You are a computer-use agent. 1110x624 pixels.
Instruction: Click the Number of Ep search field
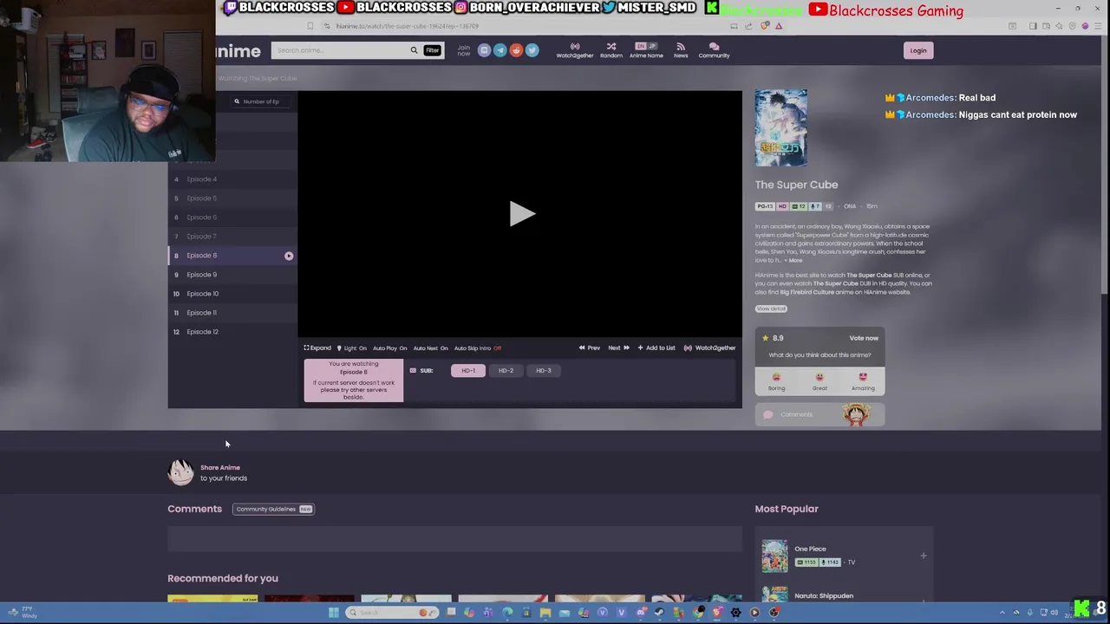pyautogui.click(x=260, y=101)
